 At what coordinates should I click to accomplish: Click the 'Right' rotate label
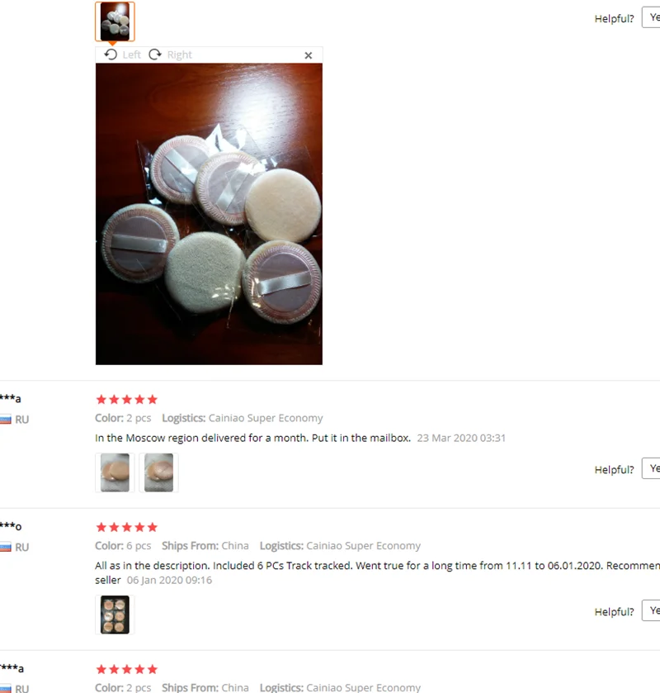coord(179,55)
